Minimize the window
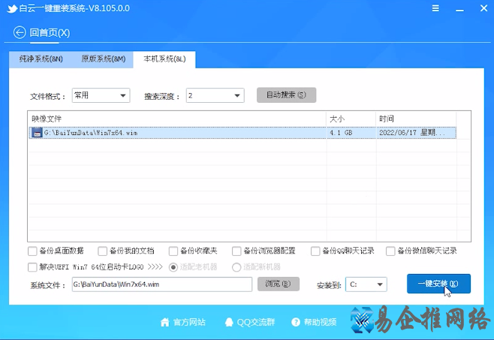The image size is (494, 340). coord(459,9)
